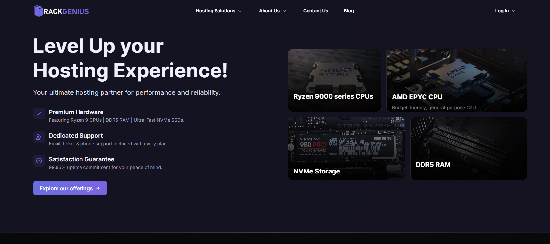Screen dimensions: 550x244
Task: Expand the About Us dropdown chevron
Action: [284, 11]
